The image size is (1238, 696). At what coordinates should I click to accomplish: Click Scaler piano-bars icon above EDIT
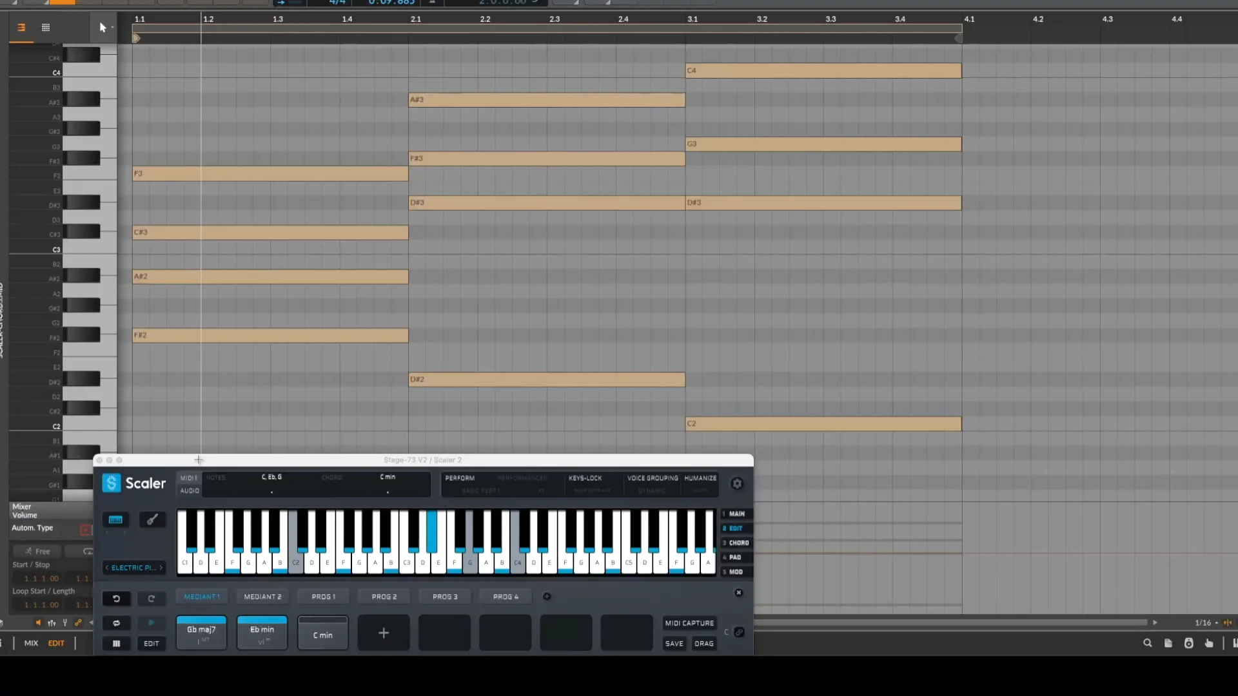(x=116, y=643)
